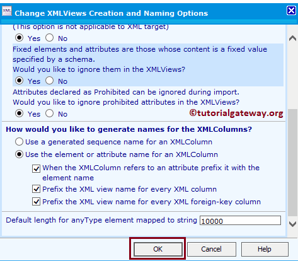This screenshot has height=261, width=298.
Task: Click the text 'Would you like to ignore them in the XMLViews?'
Action: [x=99, y=69]
